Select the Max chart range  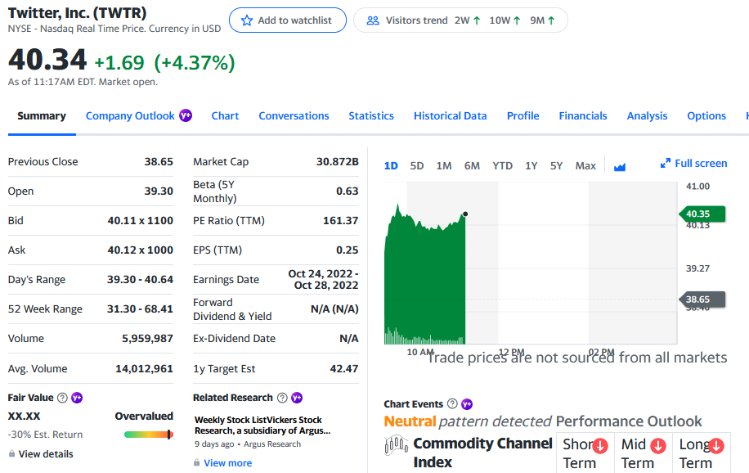pyautogui.click(x=585, y=166)
